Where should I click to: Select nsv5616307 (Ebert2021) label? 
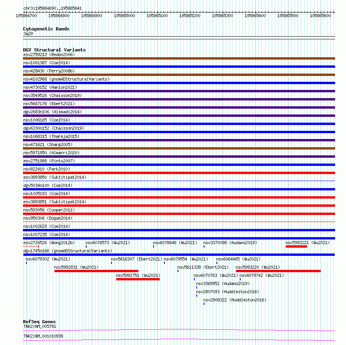click(x=136, y=259)
